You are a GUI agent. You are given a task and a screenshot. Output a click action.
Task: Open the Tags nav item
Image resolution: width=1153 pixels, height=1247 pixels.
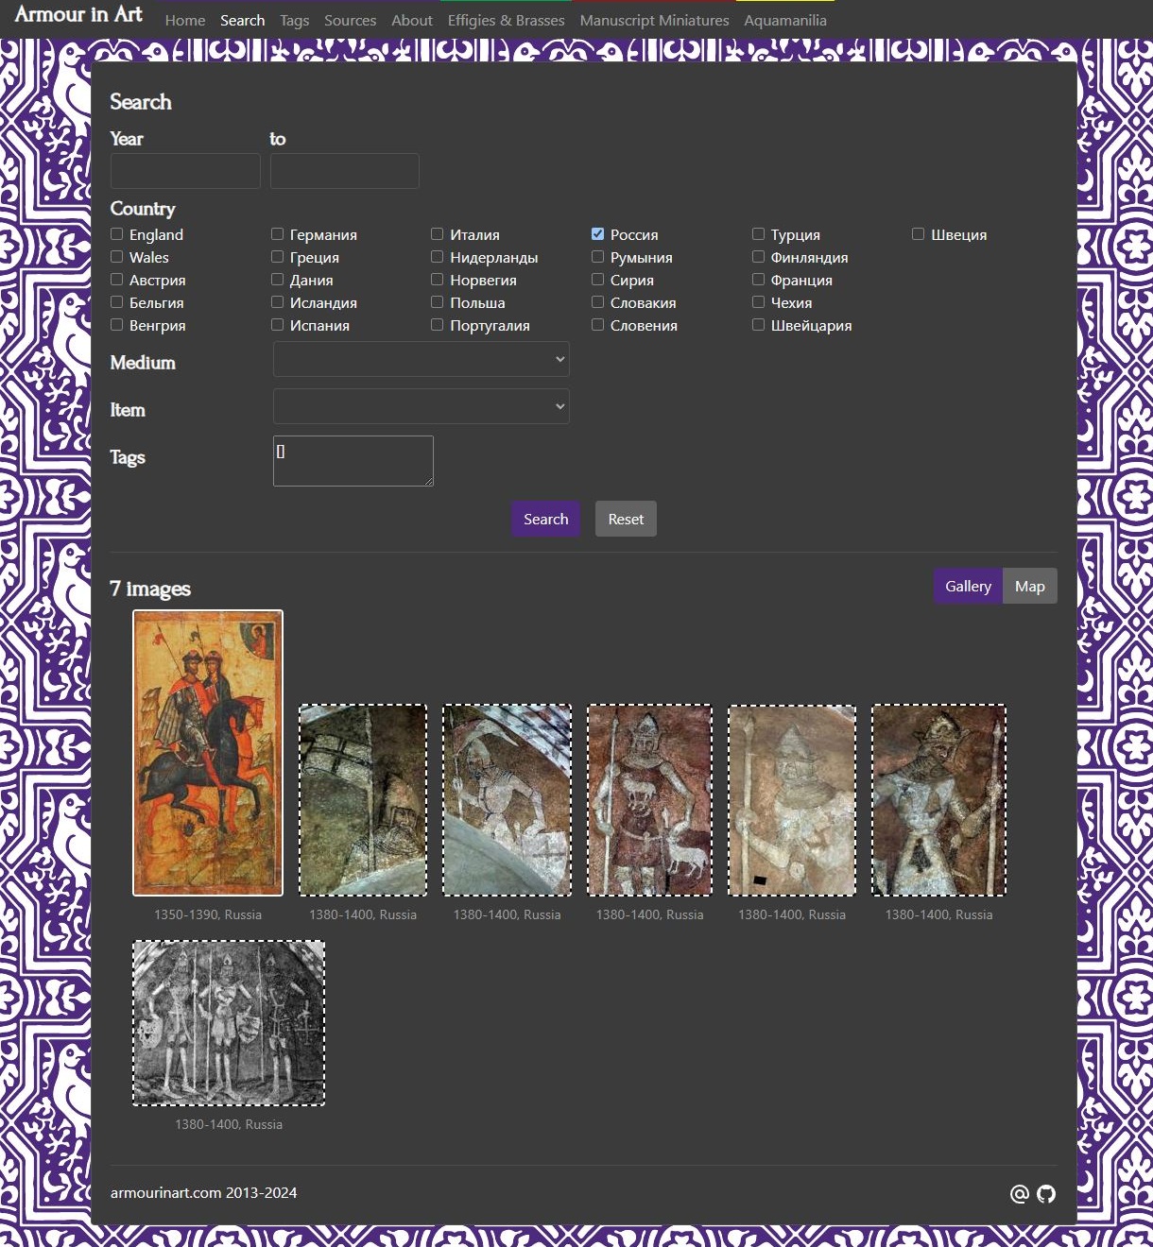click(294, 20)
